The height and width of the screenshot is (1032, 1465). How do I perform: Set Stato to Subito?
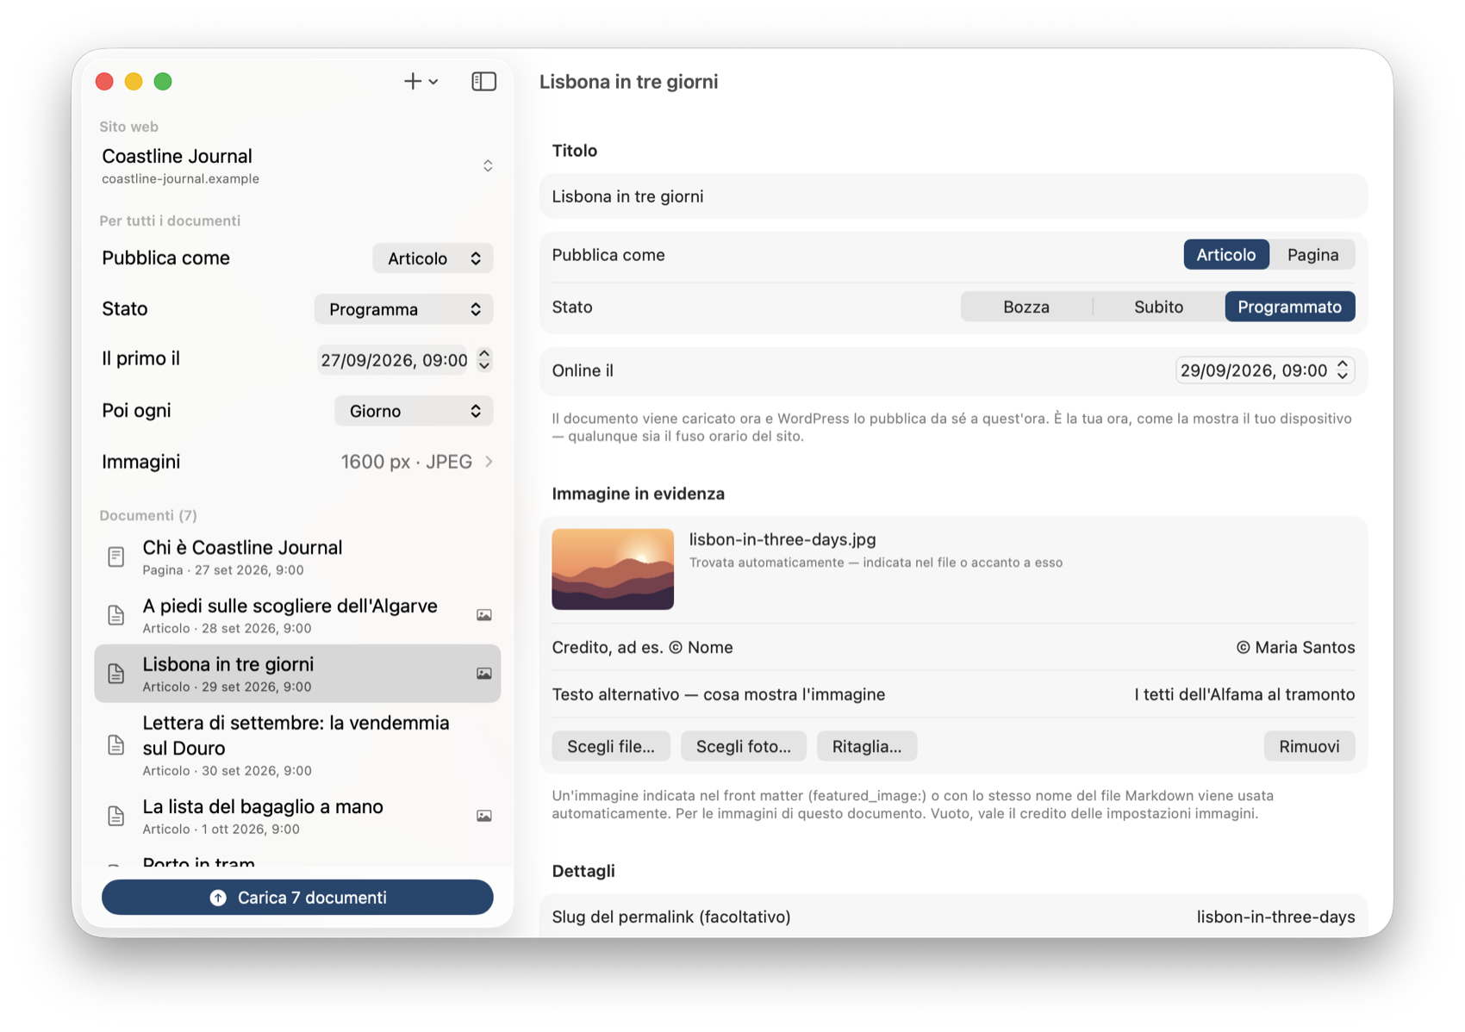tap(1158, 307)
